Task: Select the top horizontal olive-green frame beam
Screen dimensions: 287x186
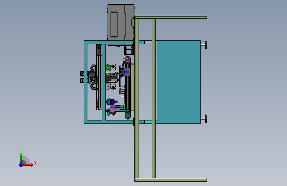Action: [171, 18]
